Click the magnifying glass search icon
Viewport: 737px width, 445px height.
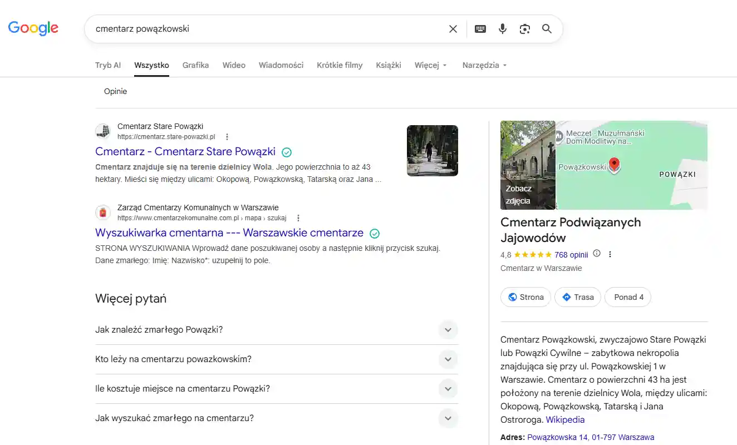click(547, 29)
